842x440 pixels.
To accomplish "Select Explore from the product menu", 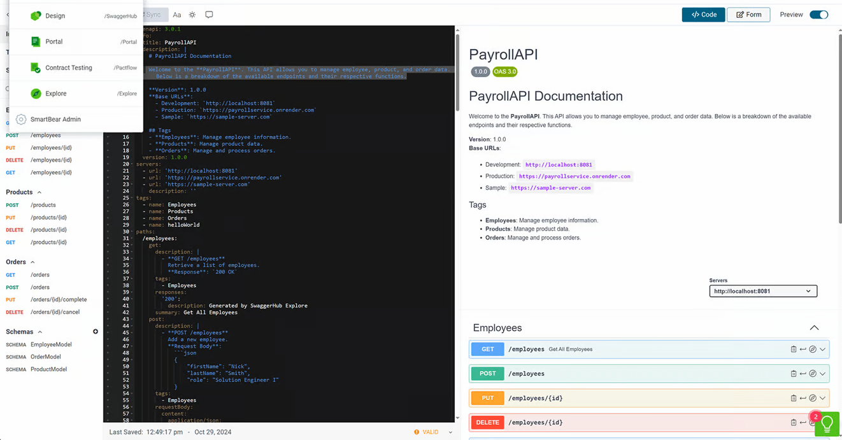I will tap(56, 94).
